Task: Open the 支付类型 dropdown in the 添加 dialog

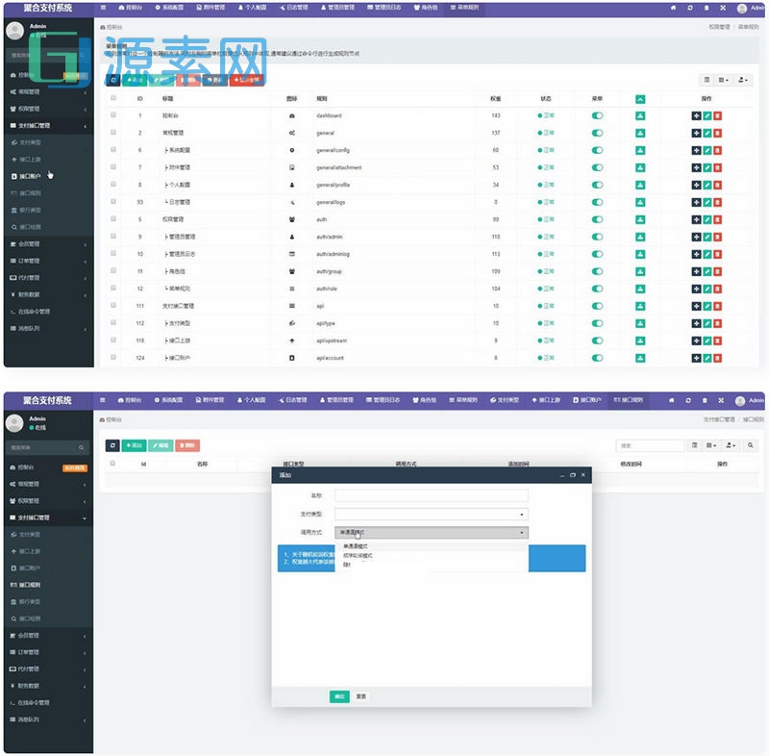Action: pyautogui.click(x=431, y=514)
